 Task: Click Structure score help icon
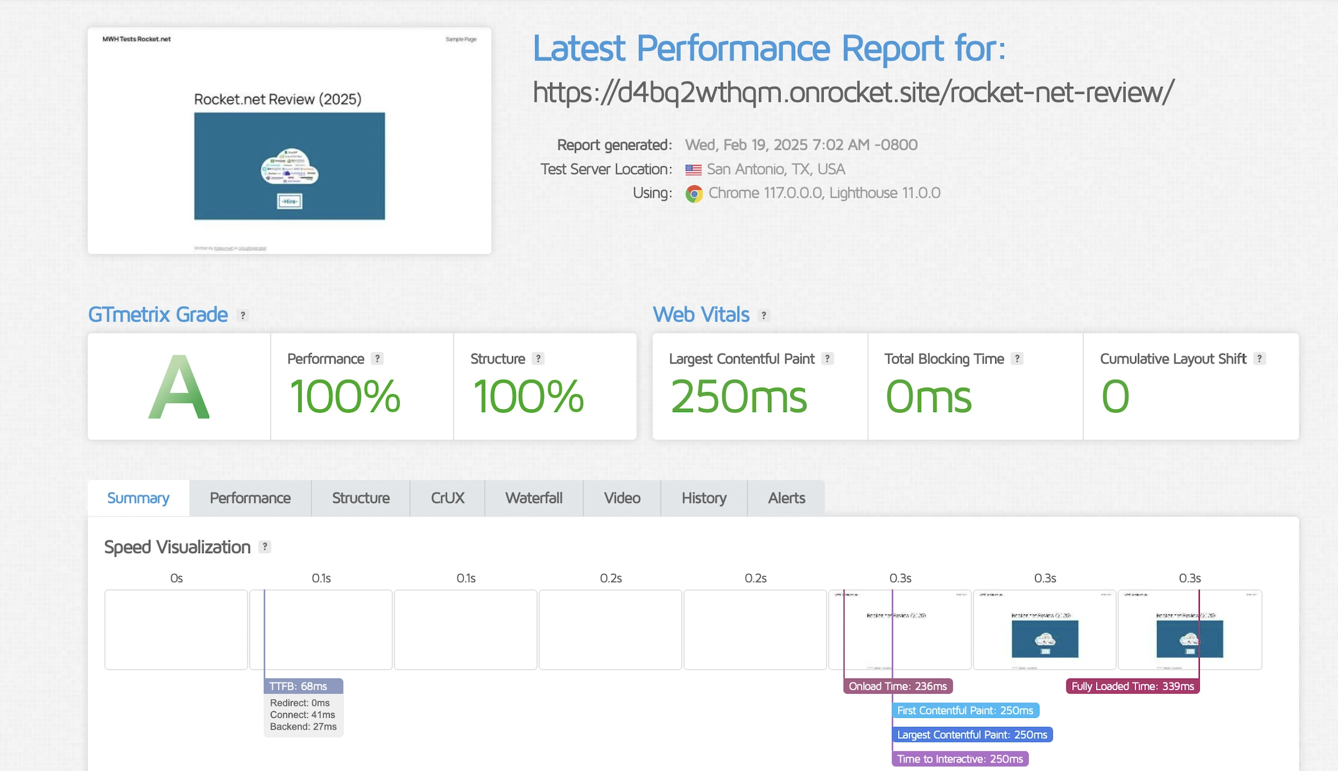538,358
